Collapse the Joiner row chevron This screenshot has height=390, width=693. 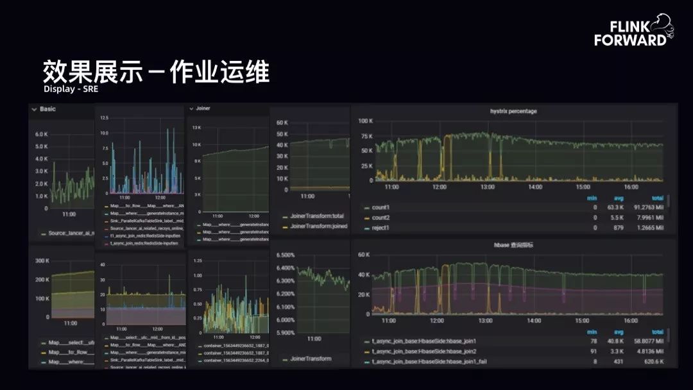191,108
